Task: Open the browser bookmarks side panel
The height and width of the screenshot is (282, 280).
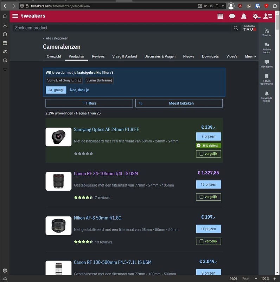Action: click(x=5, y=17)
